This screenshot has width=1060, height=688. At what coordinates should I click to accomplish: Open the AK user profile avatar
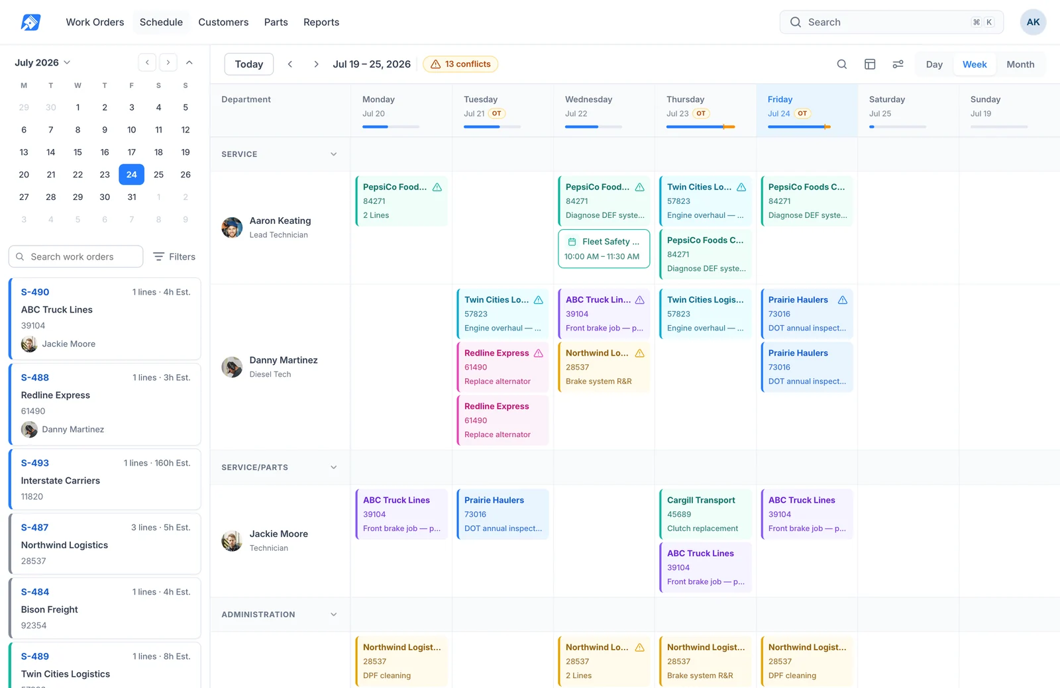pyautogui.click(x=1033, y=22)
